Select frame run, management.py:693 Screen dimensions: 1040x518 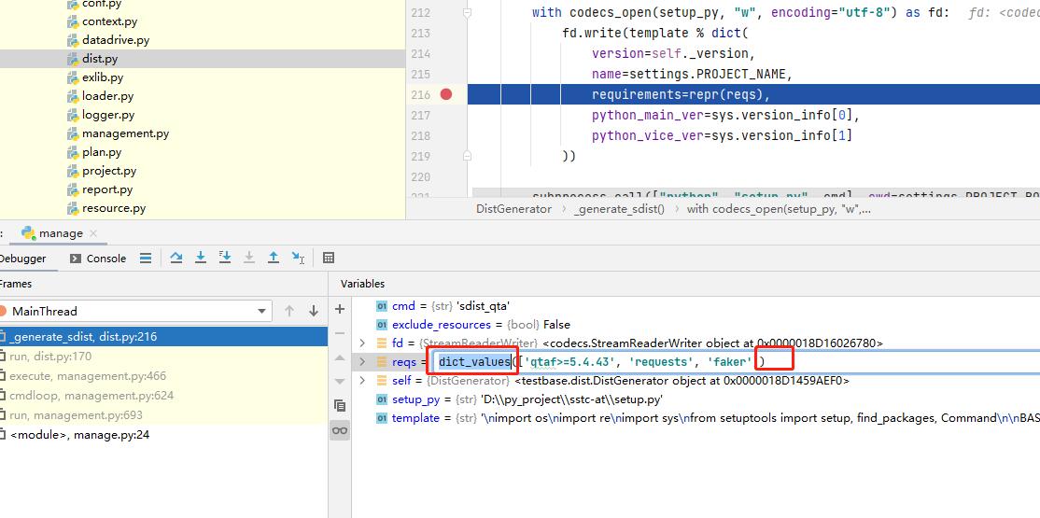[163, 415]
